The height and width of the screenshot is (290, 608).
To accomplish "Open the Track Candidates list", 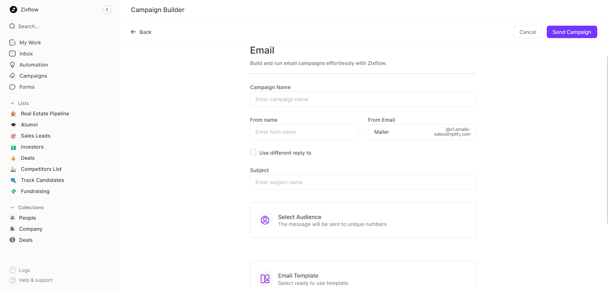I will point(42,180).
